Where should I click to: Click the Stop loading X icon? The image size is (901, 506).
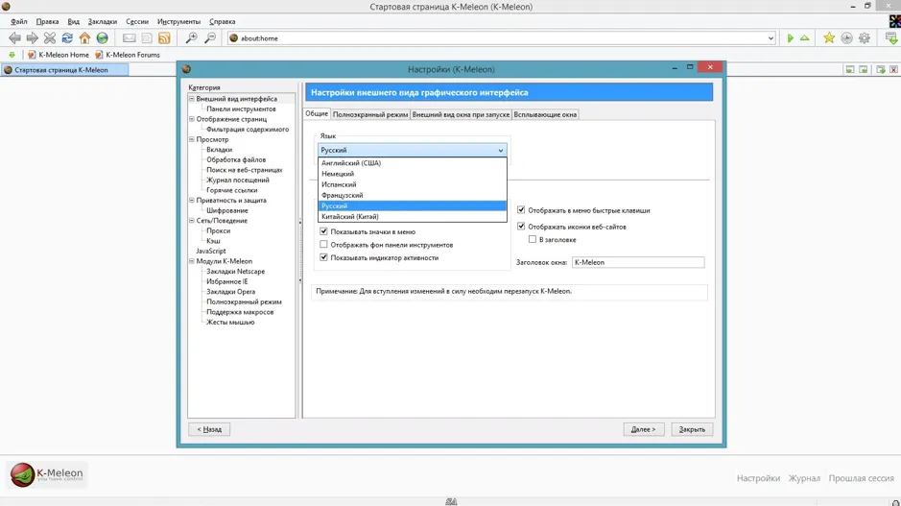coord(50,38)
